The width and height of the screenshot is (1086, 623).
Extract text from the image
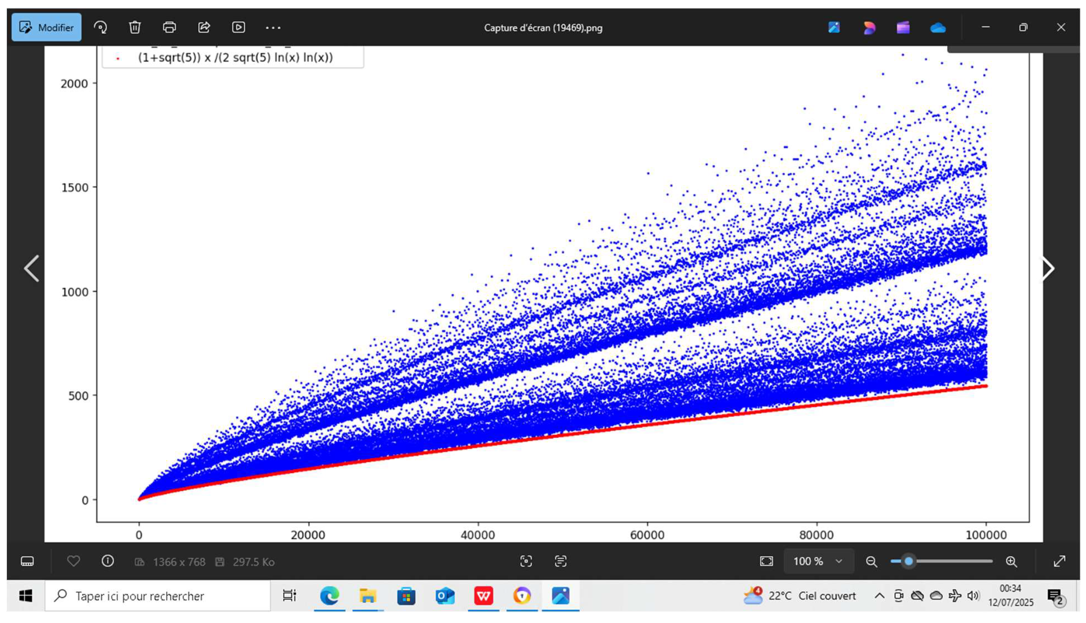click(x=560, y=561)
